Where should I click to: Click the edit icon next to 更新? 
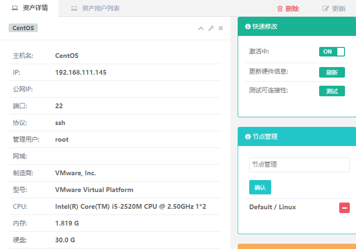[325, 9]
